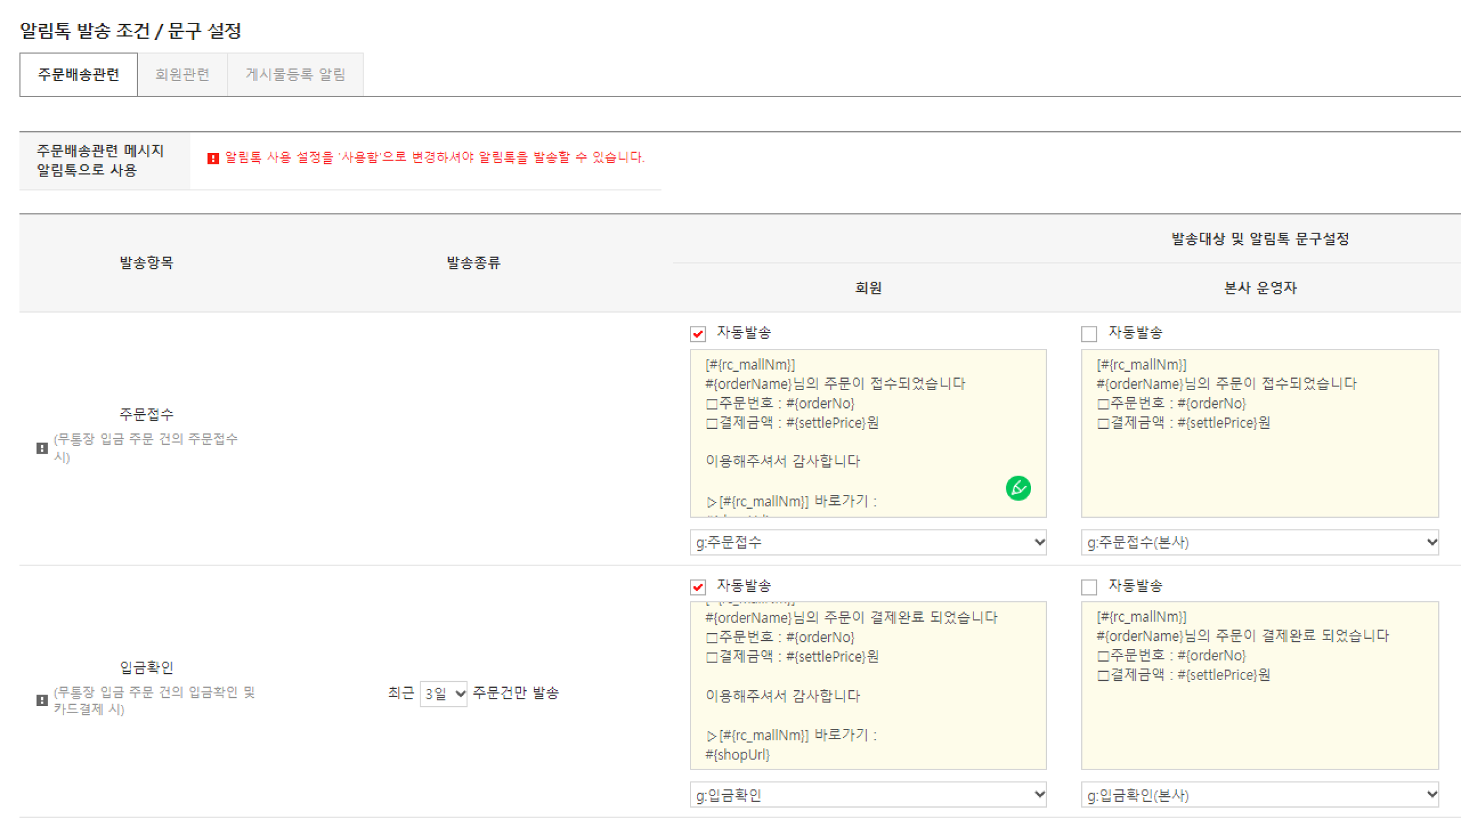Image resolution: width=1461 pixels, height=819 pixels.
Task: Click info icon next to 입금확인 description
Action: 42,700
